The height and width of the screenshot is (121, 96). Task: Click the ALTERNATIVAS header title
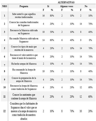[66, 2]
